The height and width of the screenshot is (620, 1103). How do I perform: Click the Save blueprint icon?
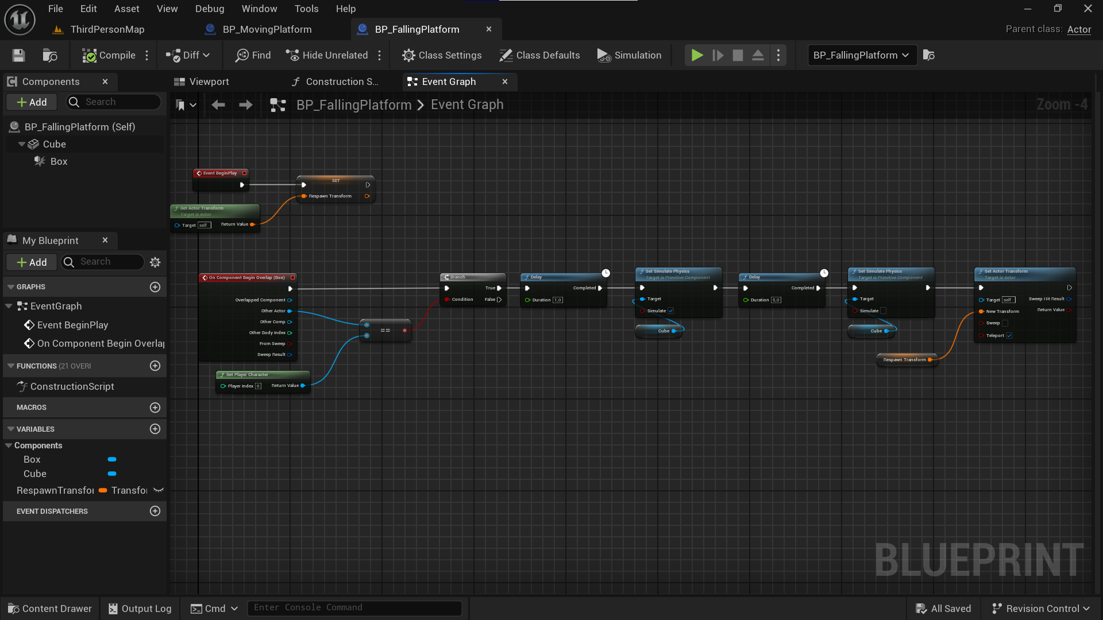tap(18, 55)
